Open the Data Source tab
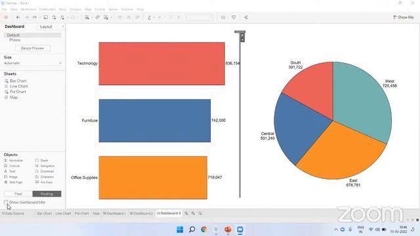This screenshot has height=236, width=420. point(13,213)
